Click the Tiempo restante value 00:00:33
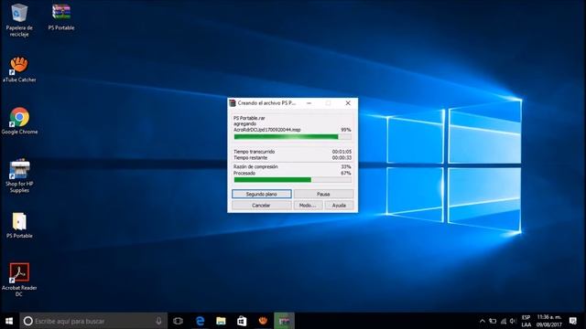 (x=342, y=158)
